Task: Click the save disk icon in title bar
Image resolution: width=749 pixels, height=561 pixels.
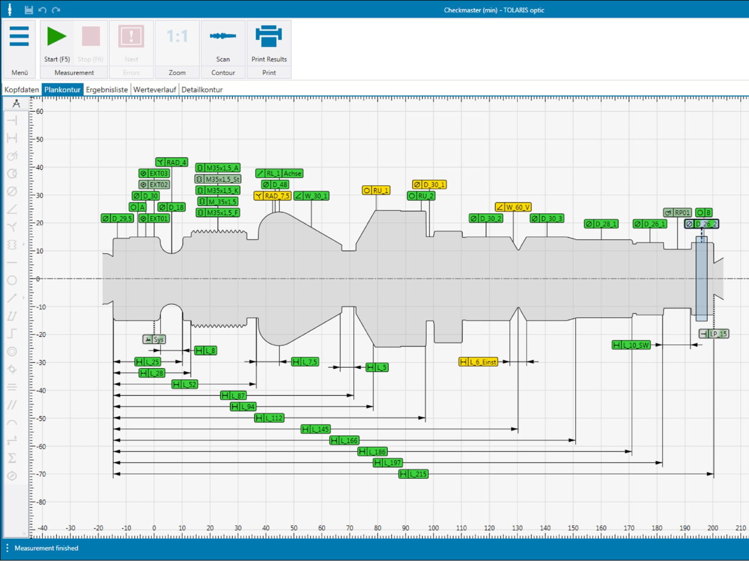Action: click(x=28, y=10)
